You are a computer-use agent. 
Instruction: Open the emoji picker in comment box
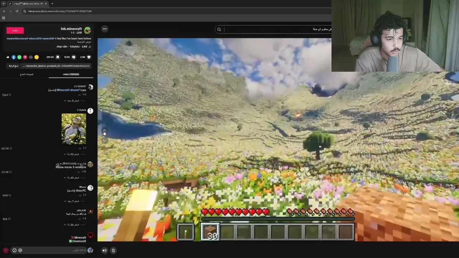tap(14, 250)
